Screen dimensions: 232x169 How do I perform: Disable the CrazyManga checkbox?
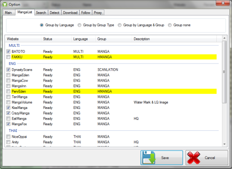point(8,113)
